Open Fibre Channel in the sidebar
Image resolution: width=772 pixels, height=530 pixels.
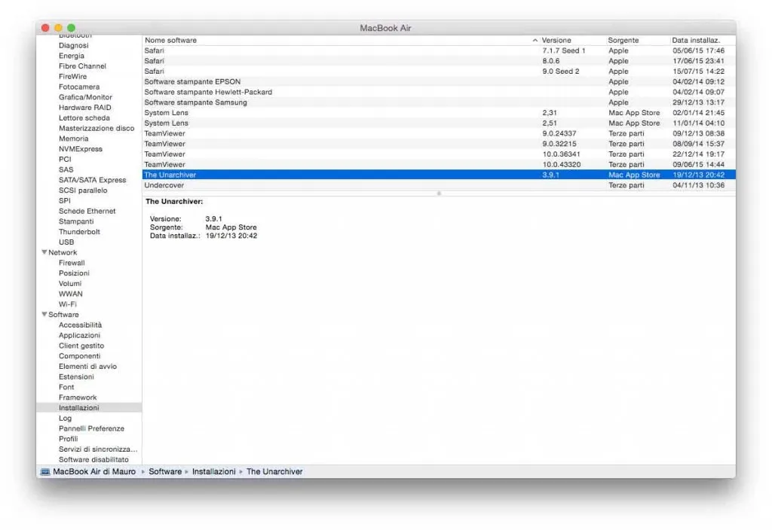[x=82, y=66]
